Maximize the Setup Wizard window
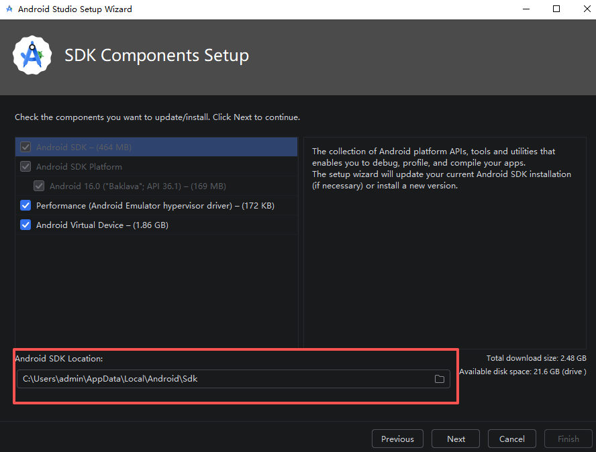 pyautogui.click(x=556, y=9)
